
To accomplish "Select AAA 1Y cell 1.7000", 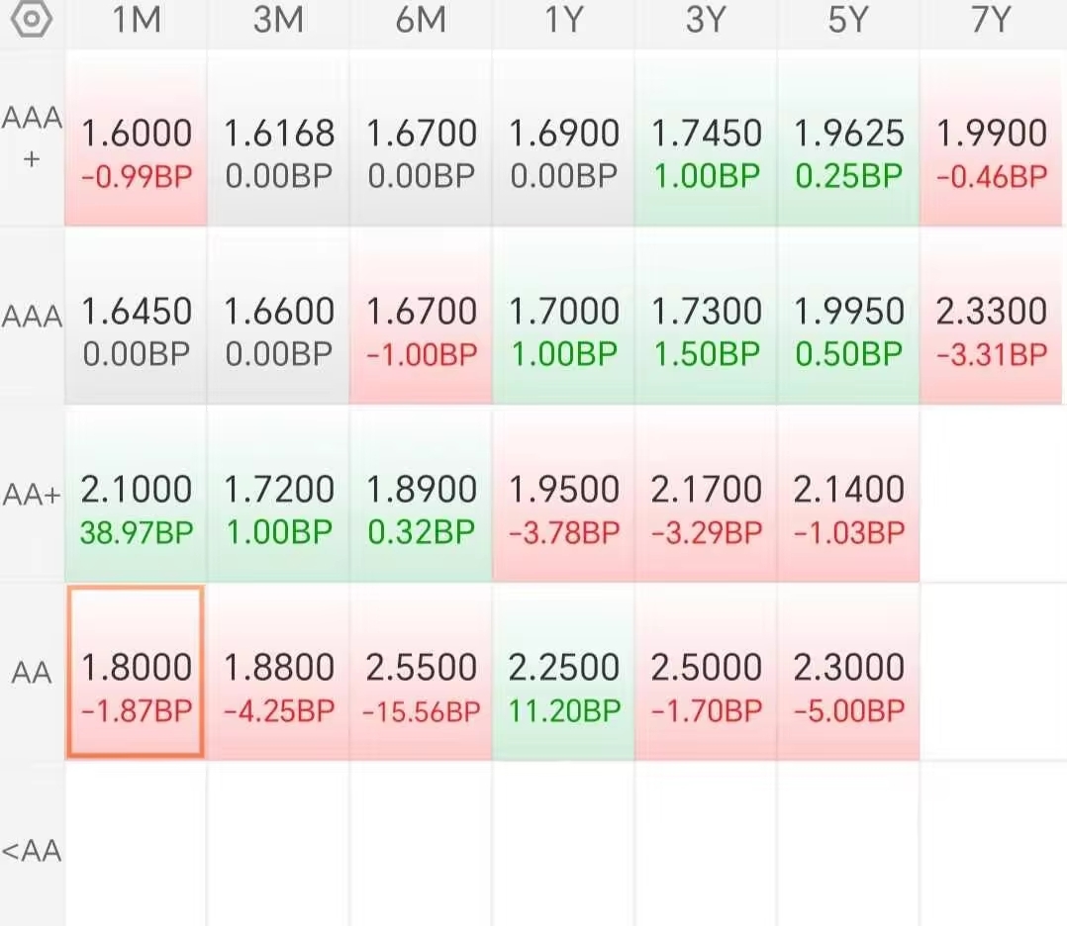I will tap(563, 316).
